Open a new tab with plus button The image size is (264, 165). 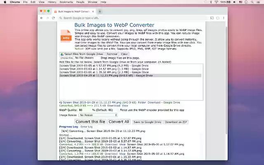(x=100, y=12)
